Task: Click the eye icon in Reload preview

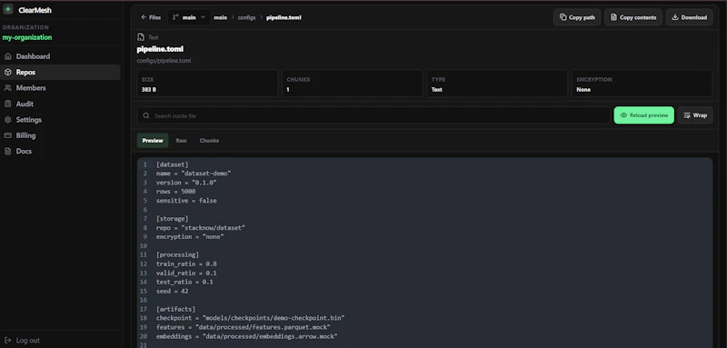Action: 623,115
